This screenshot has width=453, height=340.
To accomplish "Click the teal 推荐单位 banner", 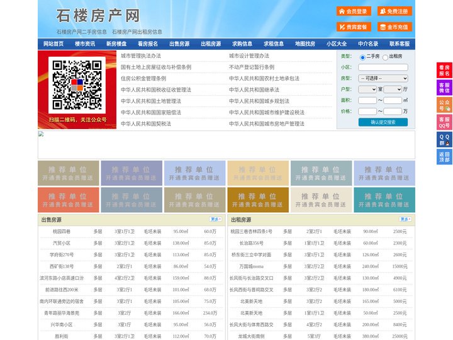I will 384,200.
